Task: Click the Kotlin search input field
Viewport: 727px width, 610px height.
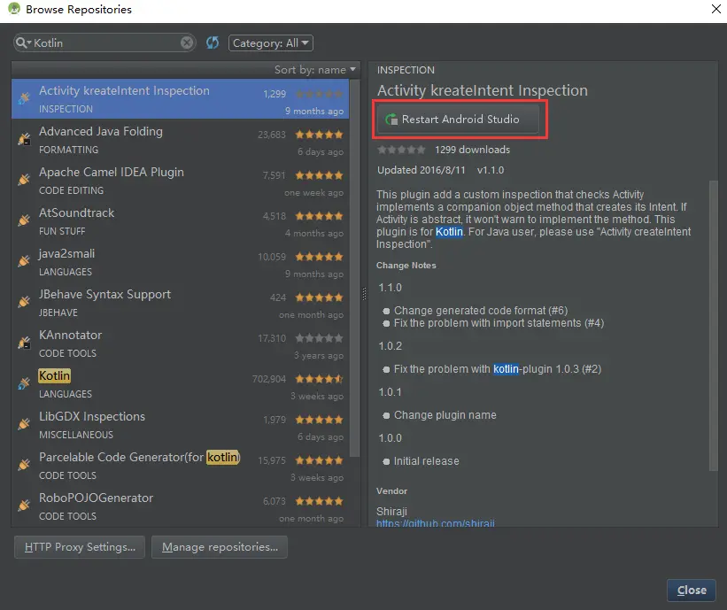Action: point(106,42)
